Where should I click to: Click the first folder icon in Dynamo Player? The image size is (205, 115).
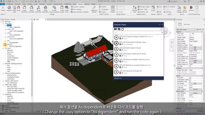click(x=115, y=29)
